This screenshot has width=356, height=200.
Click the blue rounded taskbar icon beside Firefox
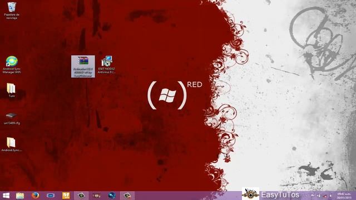(51, 196)
